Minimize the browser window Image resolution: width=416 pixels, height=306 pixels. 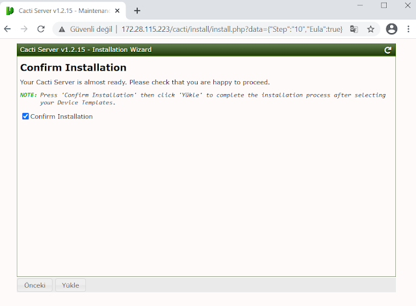(x=360, y=5)
